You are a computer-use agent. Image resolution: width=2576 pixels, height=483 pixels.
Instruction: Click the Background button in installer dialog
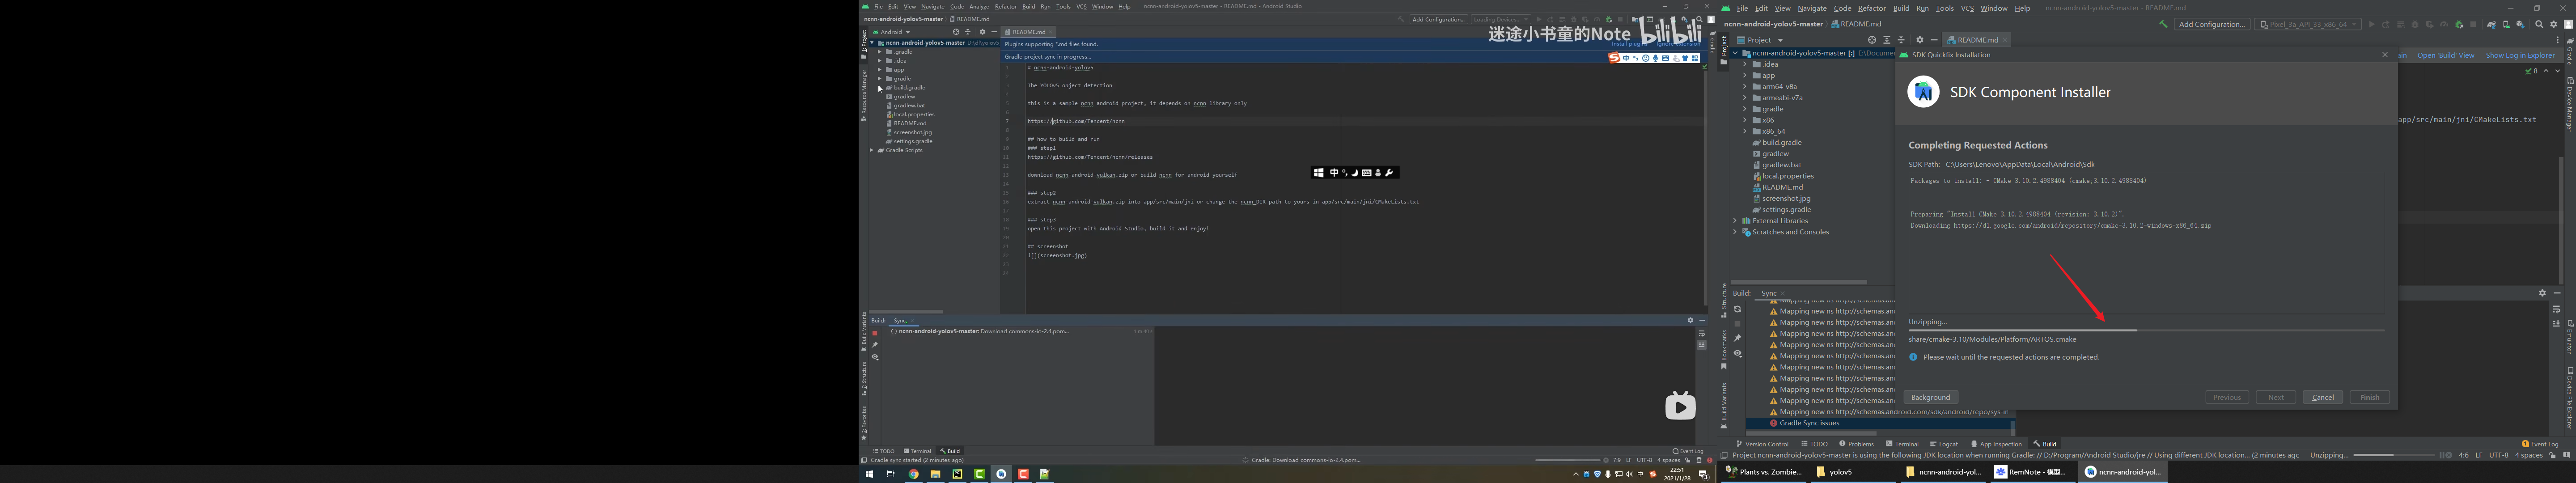1930,397
